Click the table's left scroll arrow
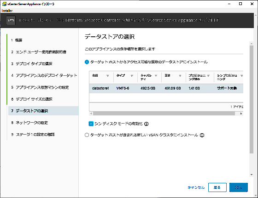This screenshot has height=198, width=258. pos(91,113)
